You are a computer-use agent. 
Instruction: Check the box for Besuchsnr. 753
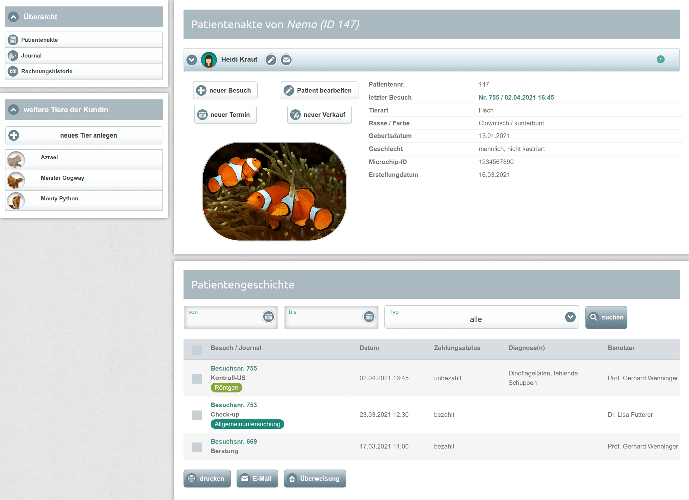197,415
